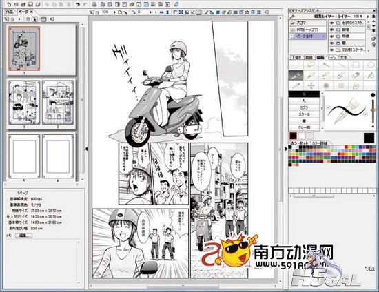Click the New document icon in top toolbar
Image resolution: width=379 pixels, height=292 pixels.
click(x=9, y=4)
